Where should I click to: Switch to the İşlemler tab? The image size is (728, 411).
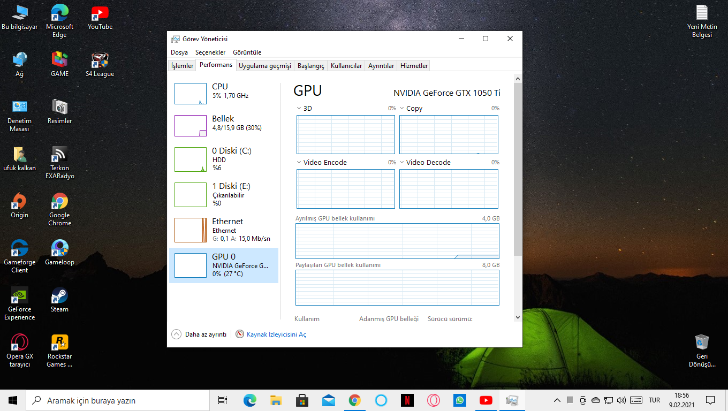(182, 66)
